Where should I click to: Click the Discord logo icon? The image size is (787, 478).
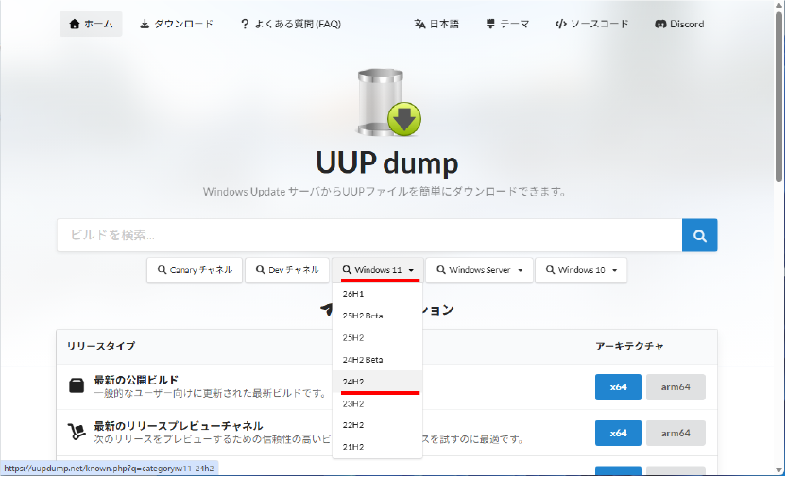click(660, 25)
